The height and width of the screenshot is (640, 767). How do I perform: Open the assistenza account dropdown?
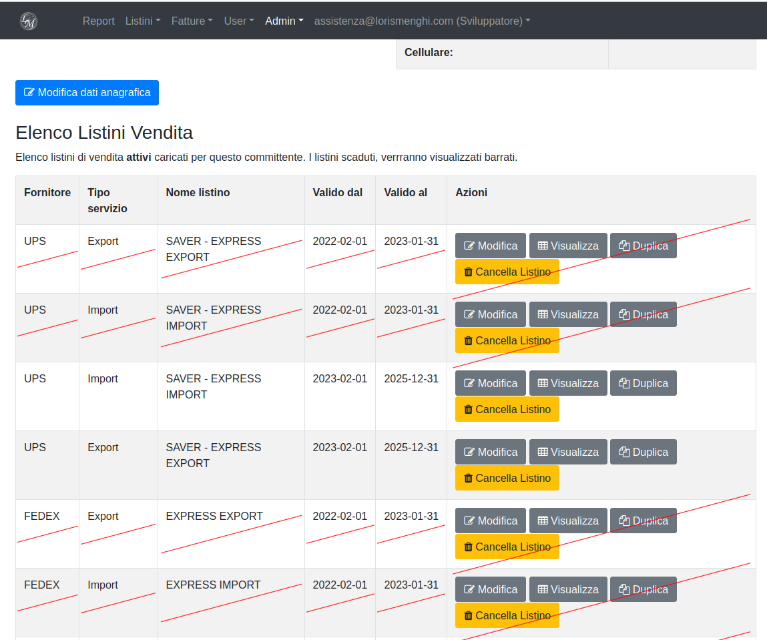(422, 21)
